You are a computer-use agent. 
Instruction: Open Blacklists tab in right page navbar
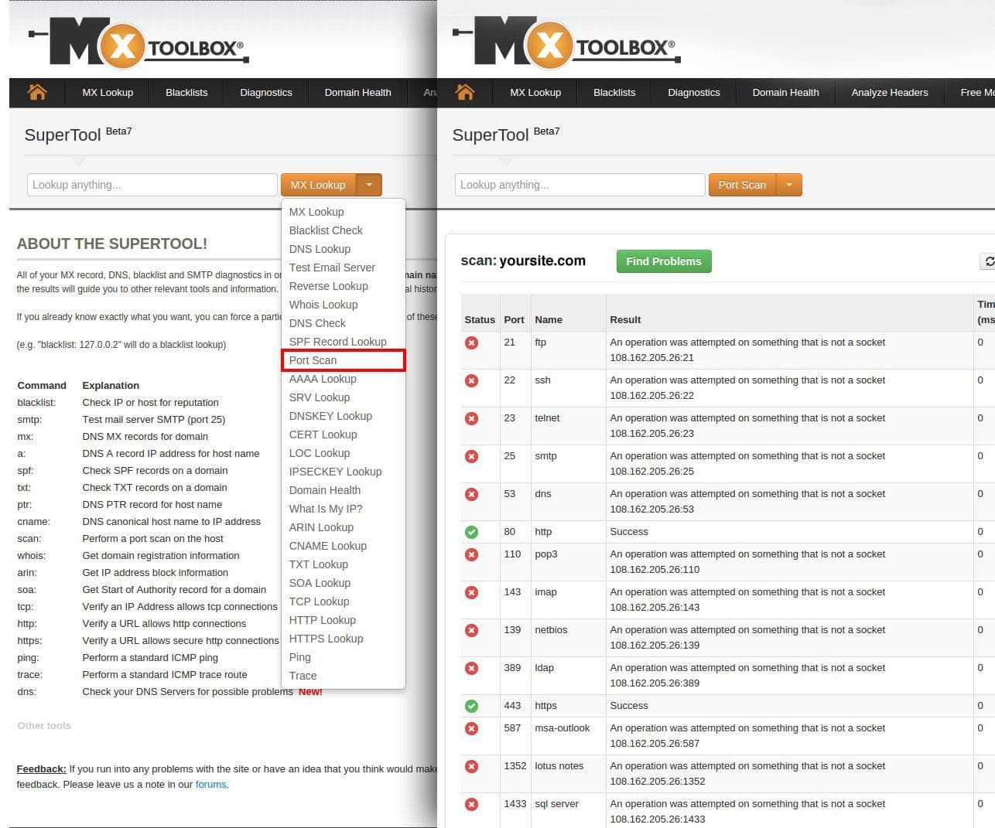614,93
